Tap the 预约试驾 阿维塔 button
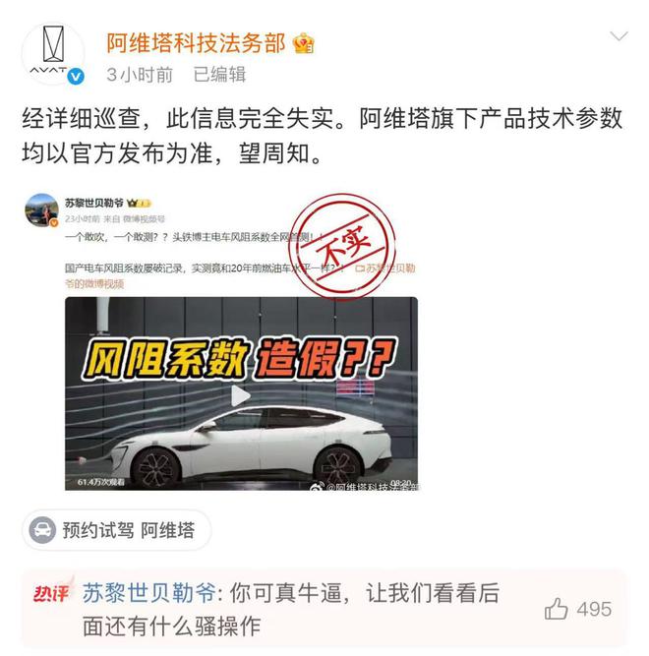The image size is (649, 656). coord(117,530)
